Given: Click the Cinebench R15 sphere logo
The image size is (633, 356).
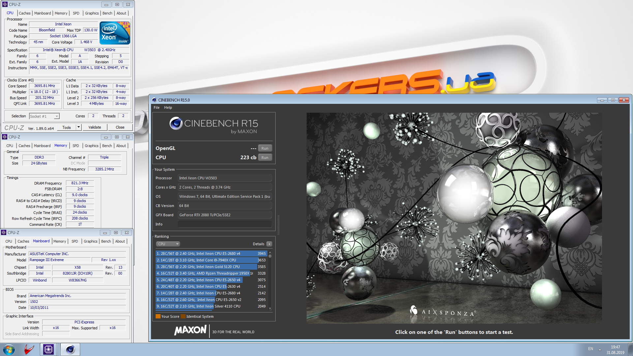Looking at the screenshot, I should [x=176, y=123].
